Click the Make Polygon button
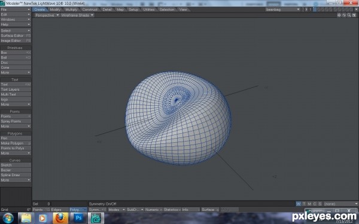This screenshot has height=224, width=359. [16, 143]
